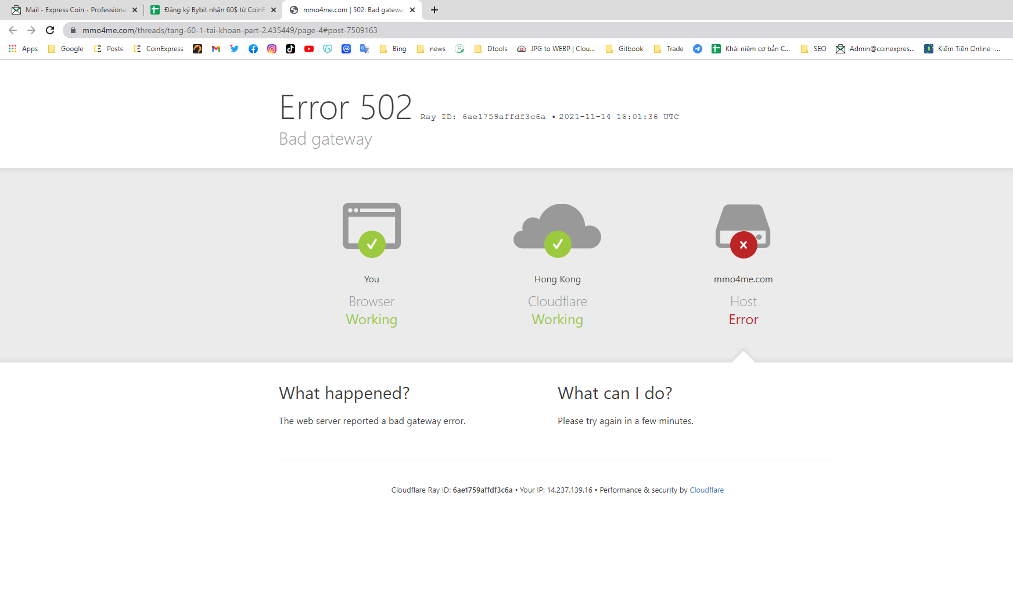The image size is (1013, 596).
Task: Open the JPG to WEBP bookmark
Action: (x=556, y=49)
